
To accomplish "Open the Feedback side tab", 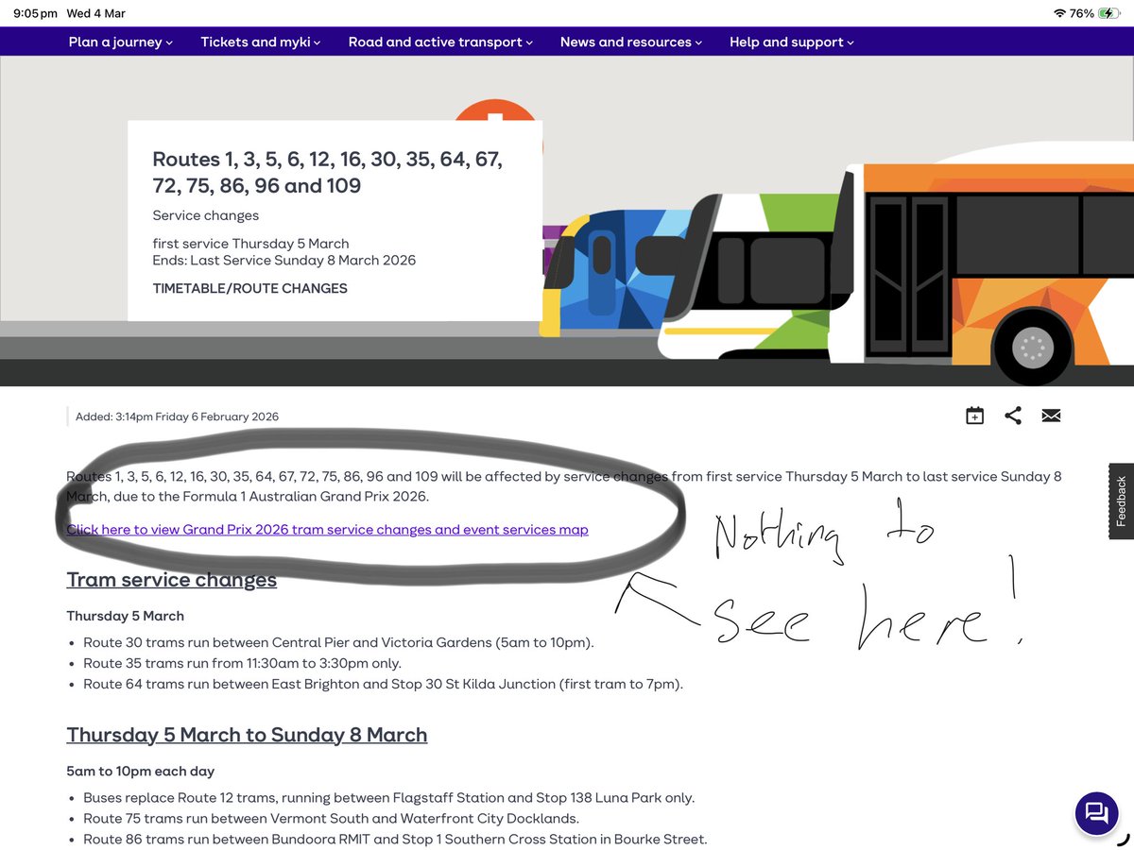I will click(x=1121, y=501).
